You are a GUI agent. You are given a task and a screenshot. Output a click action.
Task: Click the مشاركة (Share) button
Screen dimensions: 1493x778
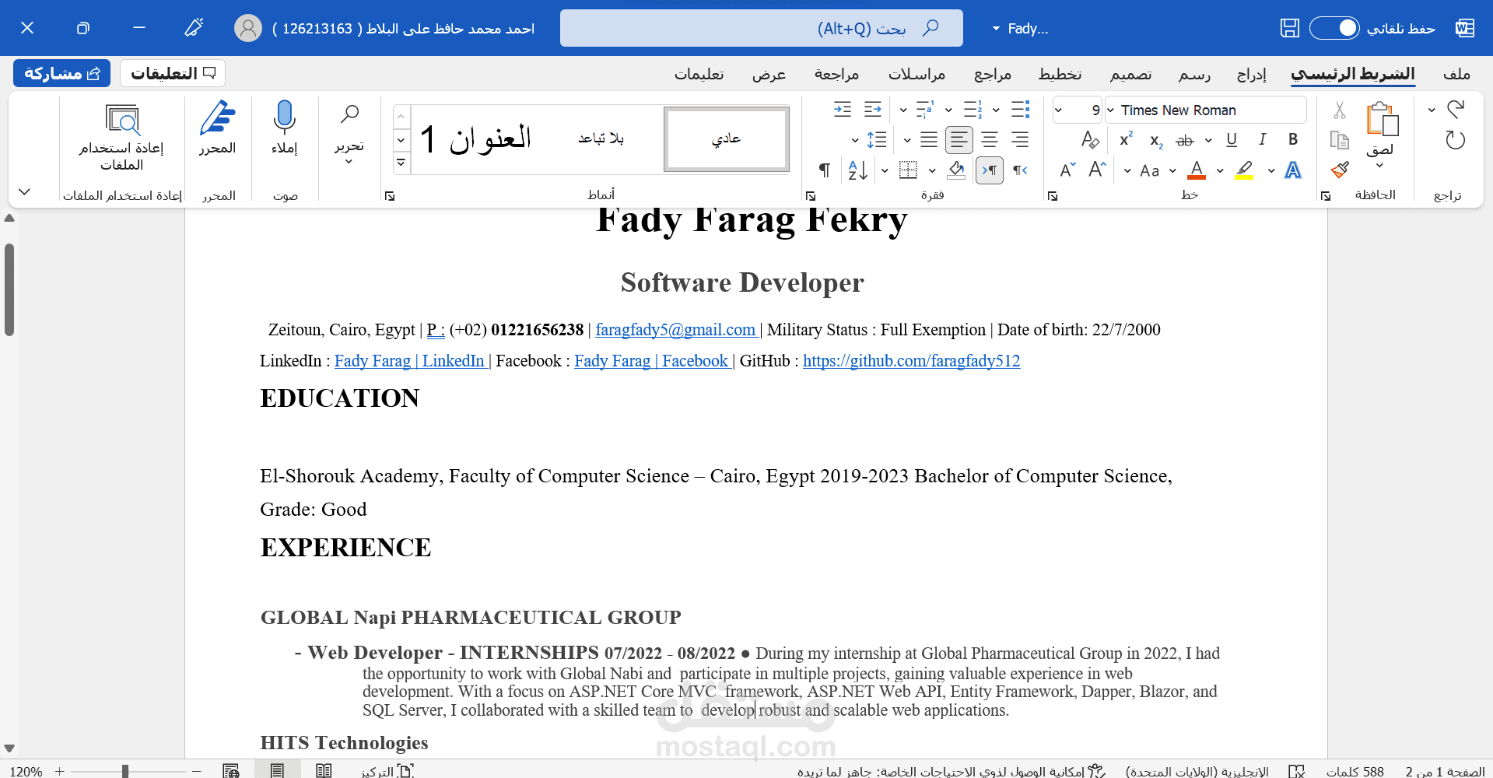click(x=62, y=73)
